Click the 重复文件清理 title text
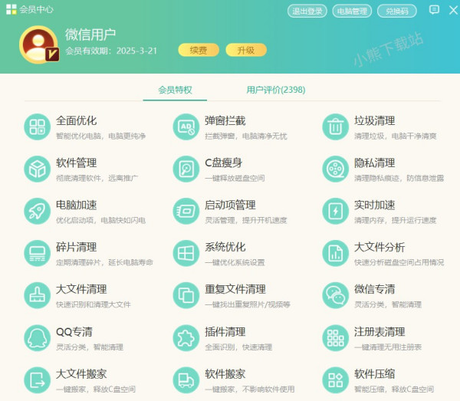This screenshot has width=460, height=401. 235,289
